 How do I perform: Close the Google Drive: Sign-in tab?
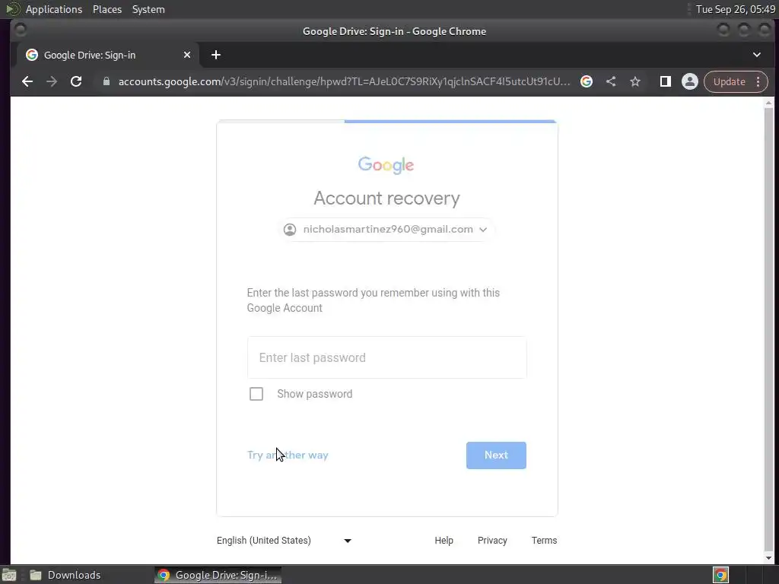tap(187, 55)
